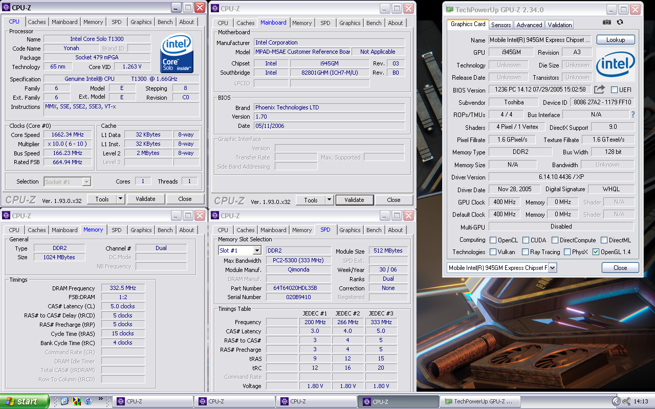This screenshot has height=409, width=655.
Task: Click the BIOS export arrow icon in GPU-Z
Action: (599, 89)
